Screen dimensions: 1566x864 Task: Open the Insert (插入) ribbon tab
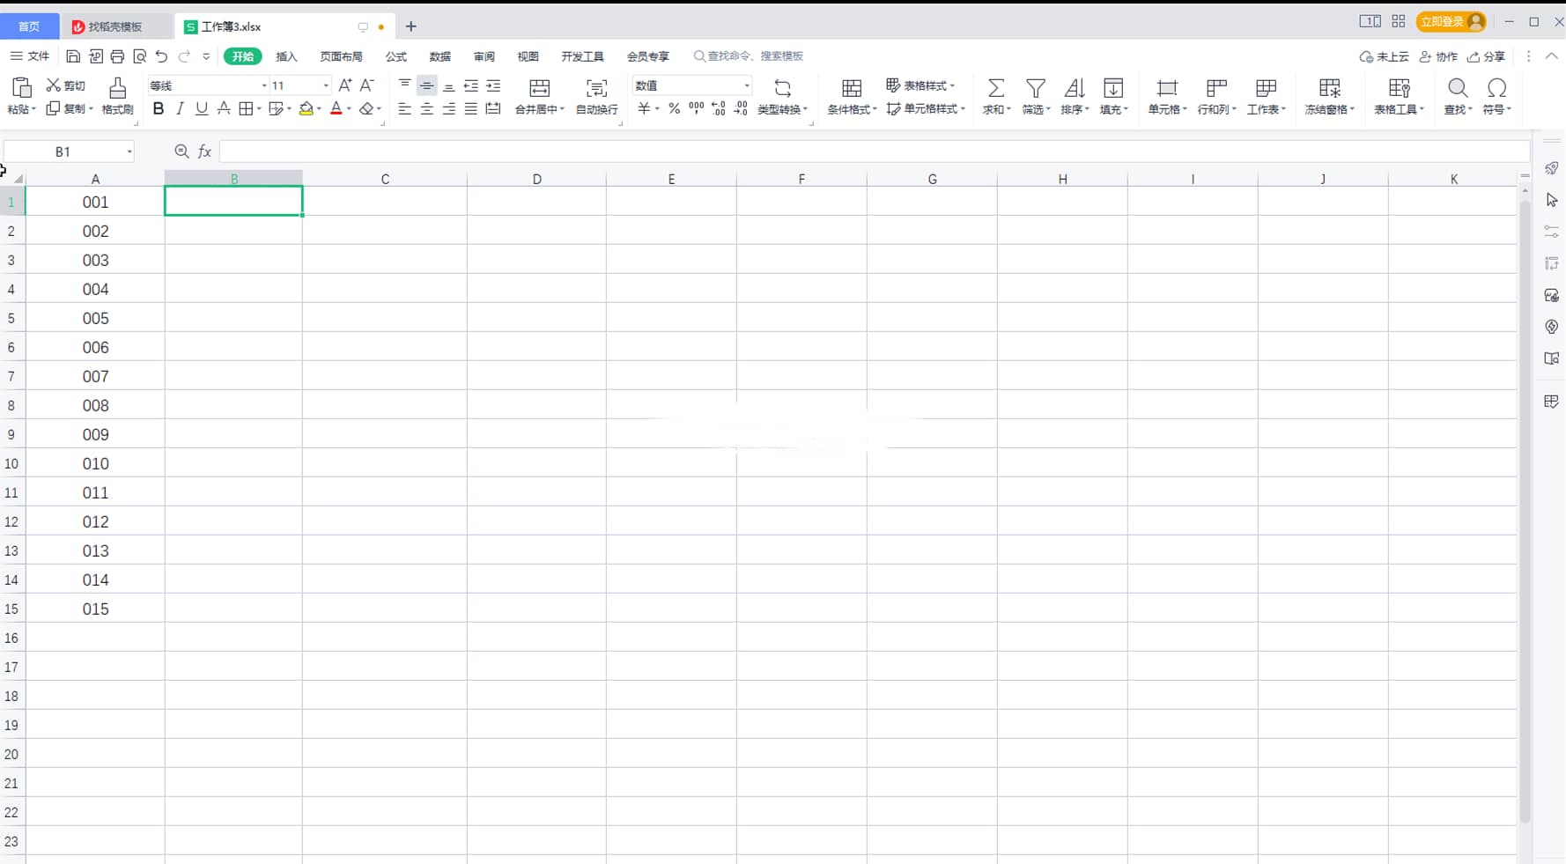coord(286,56)
